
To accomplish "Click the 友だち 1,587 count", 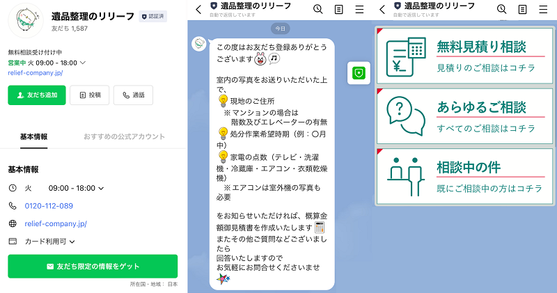I will coord(70,29).
